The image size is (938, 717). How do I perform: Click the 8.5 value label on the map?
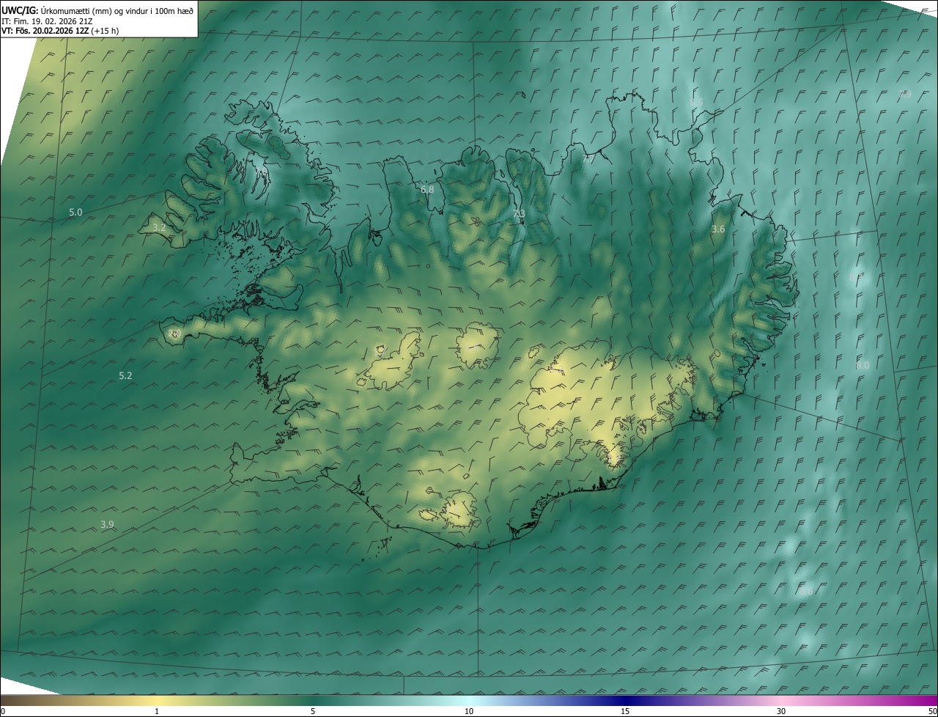click(x=696, y=102)
